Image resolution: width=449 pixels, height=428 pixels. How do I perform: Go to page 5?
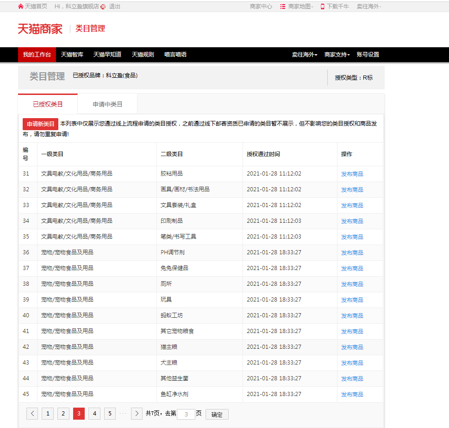110,413
